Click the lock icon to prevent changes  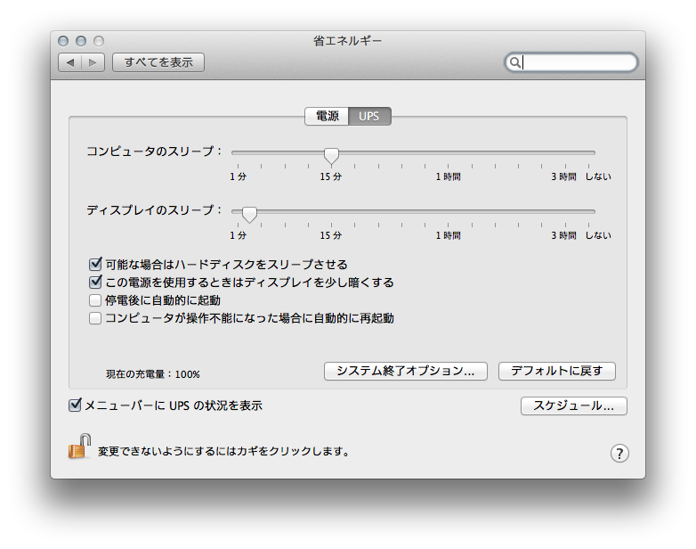79,447
